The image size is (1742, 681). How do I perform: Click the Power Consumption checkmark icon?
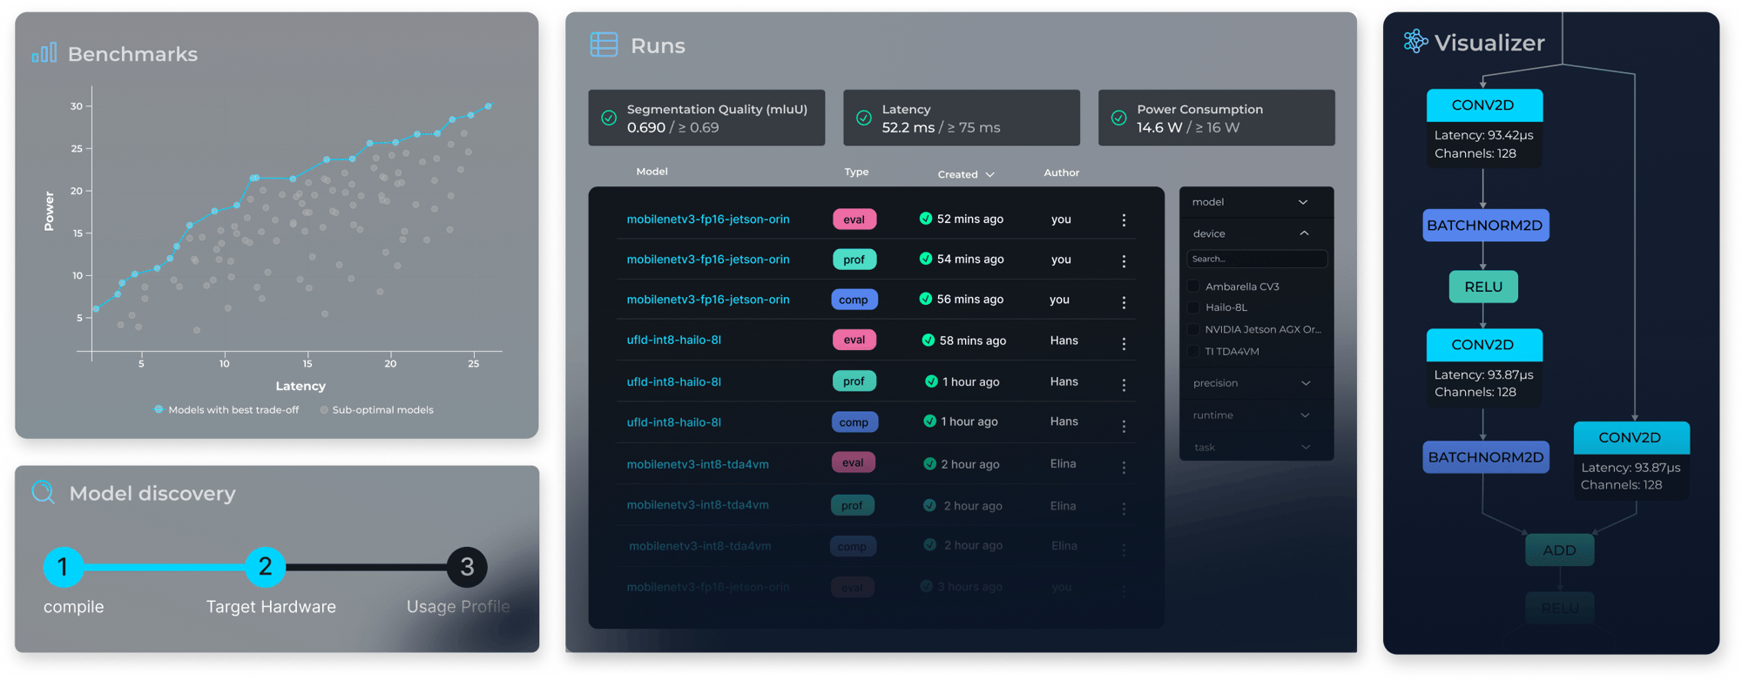pyautogui.click(x=1118, y=118)
